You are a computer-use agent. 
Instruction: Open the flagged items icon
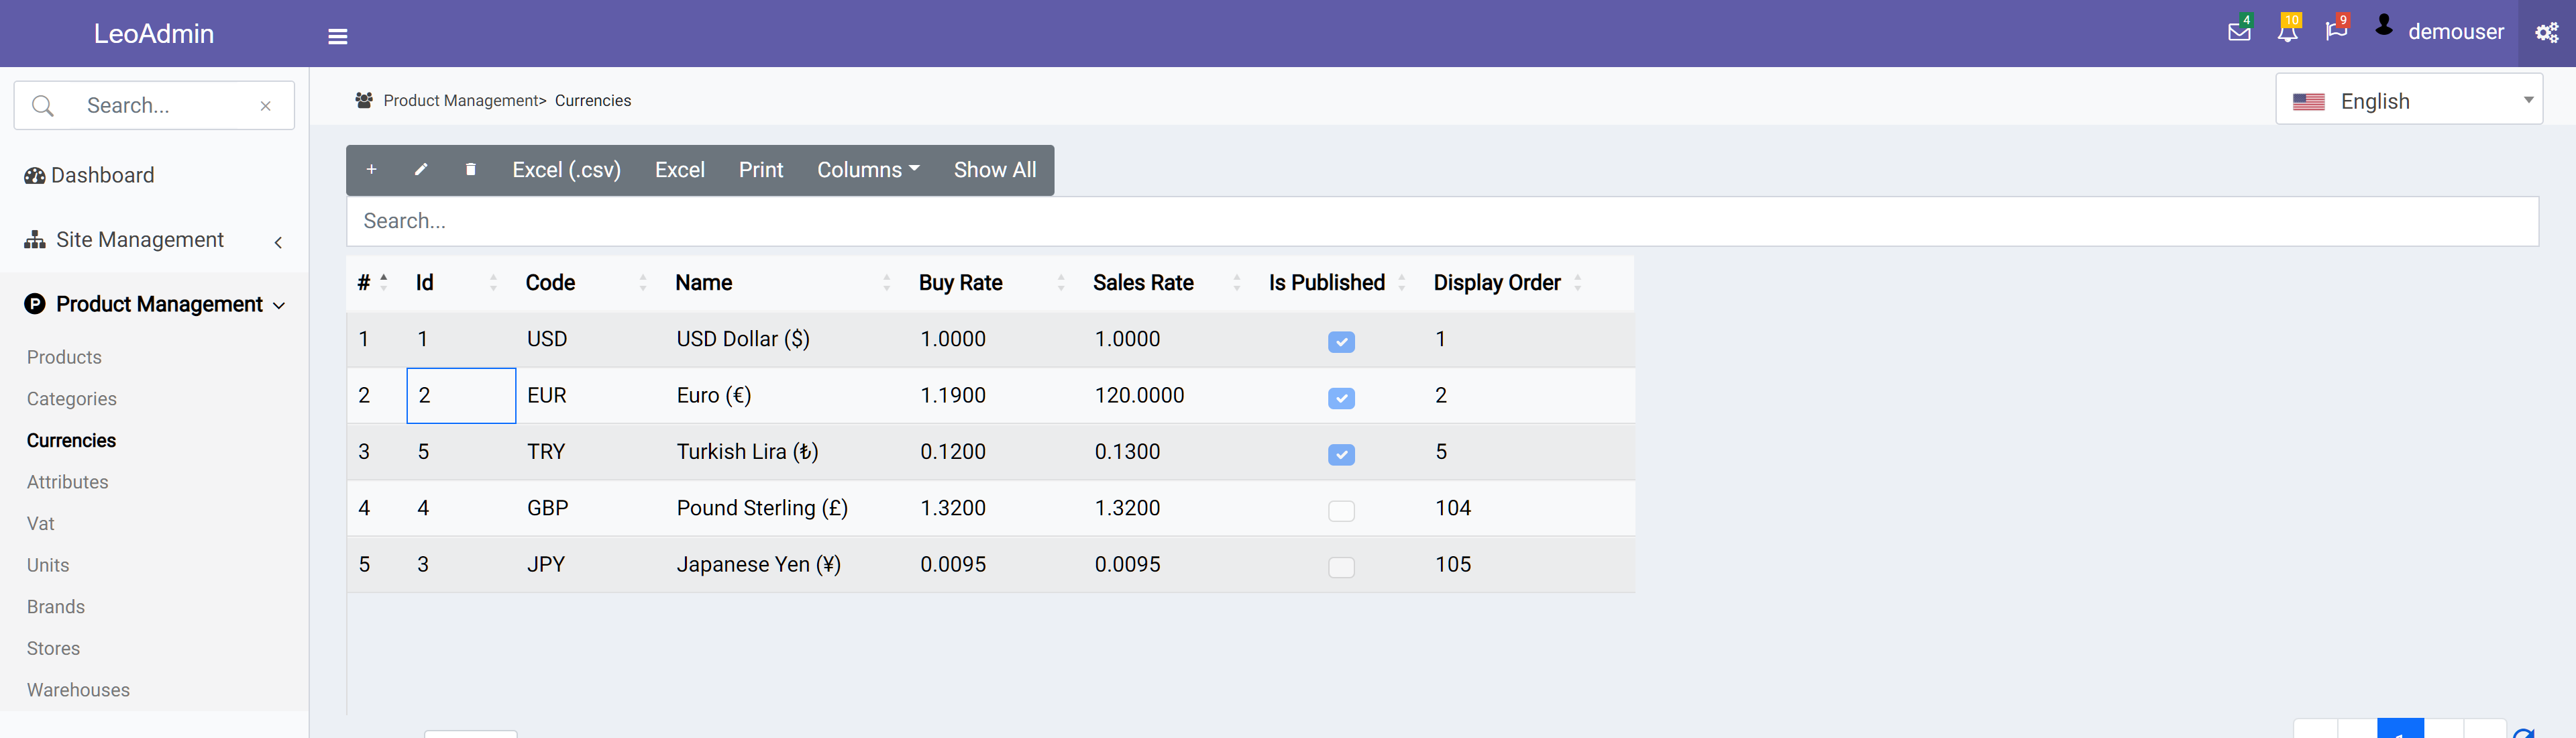[x=2335, y=32]
